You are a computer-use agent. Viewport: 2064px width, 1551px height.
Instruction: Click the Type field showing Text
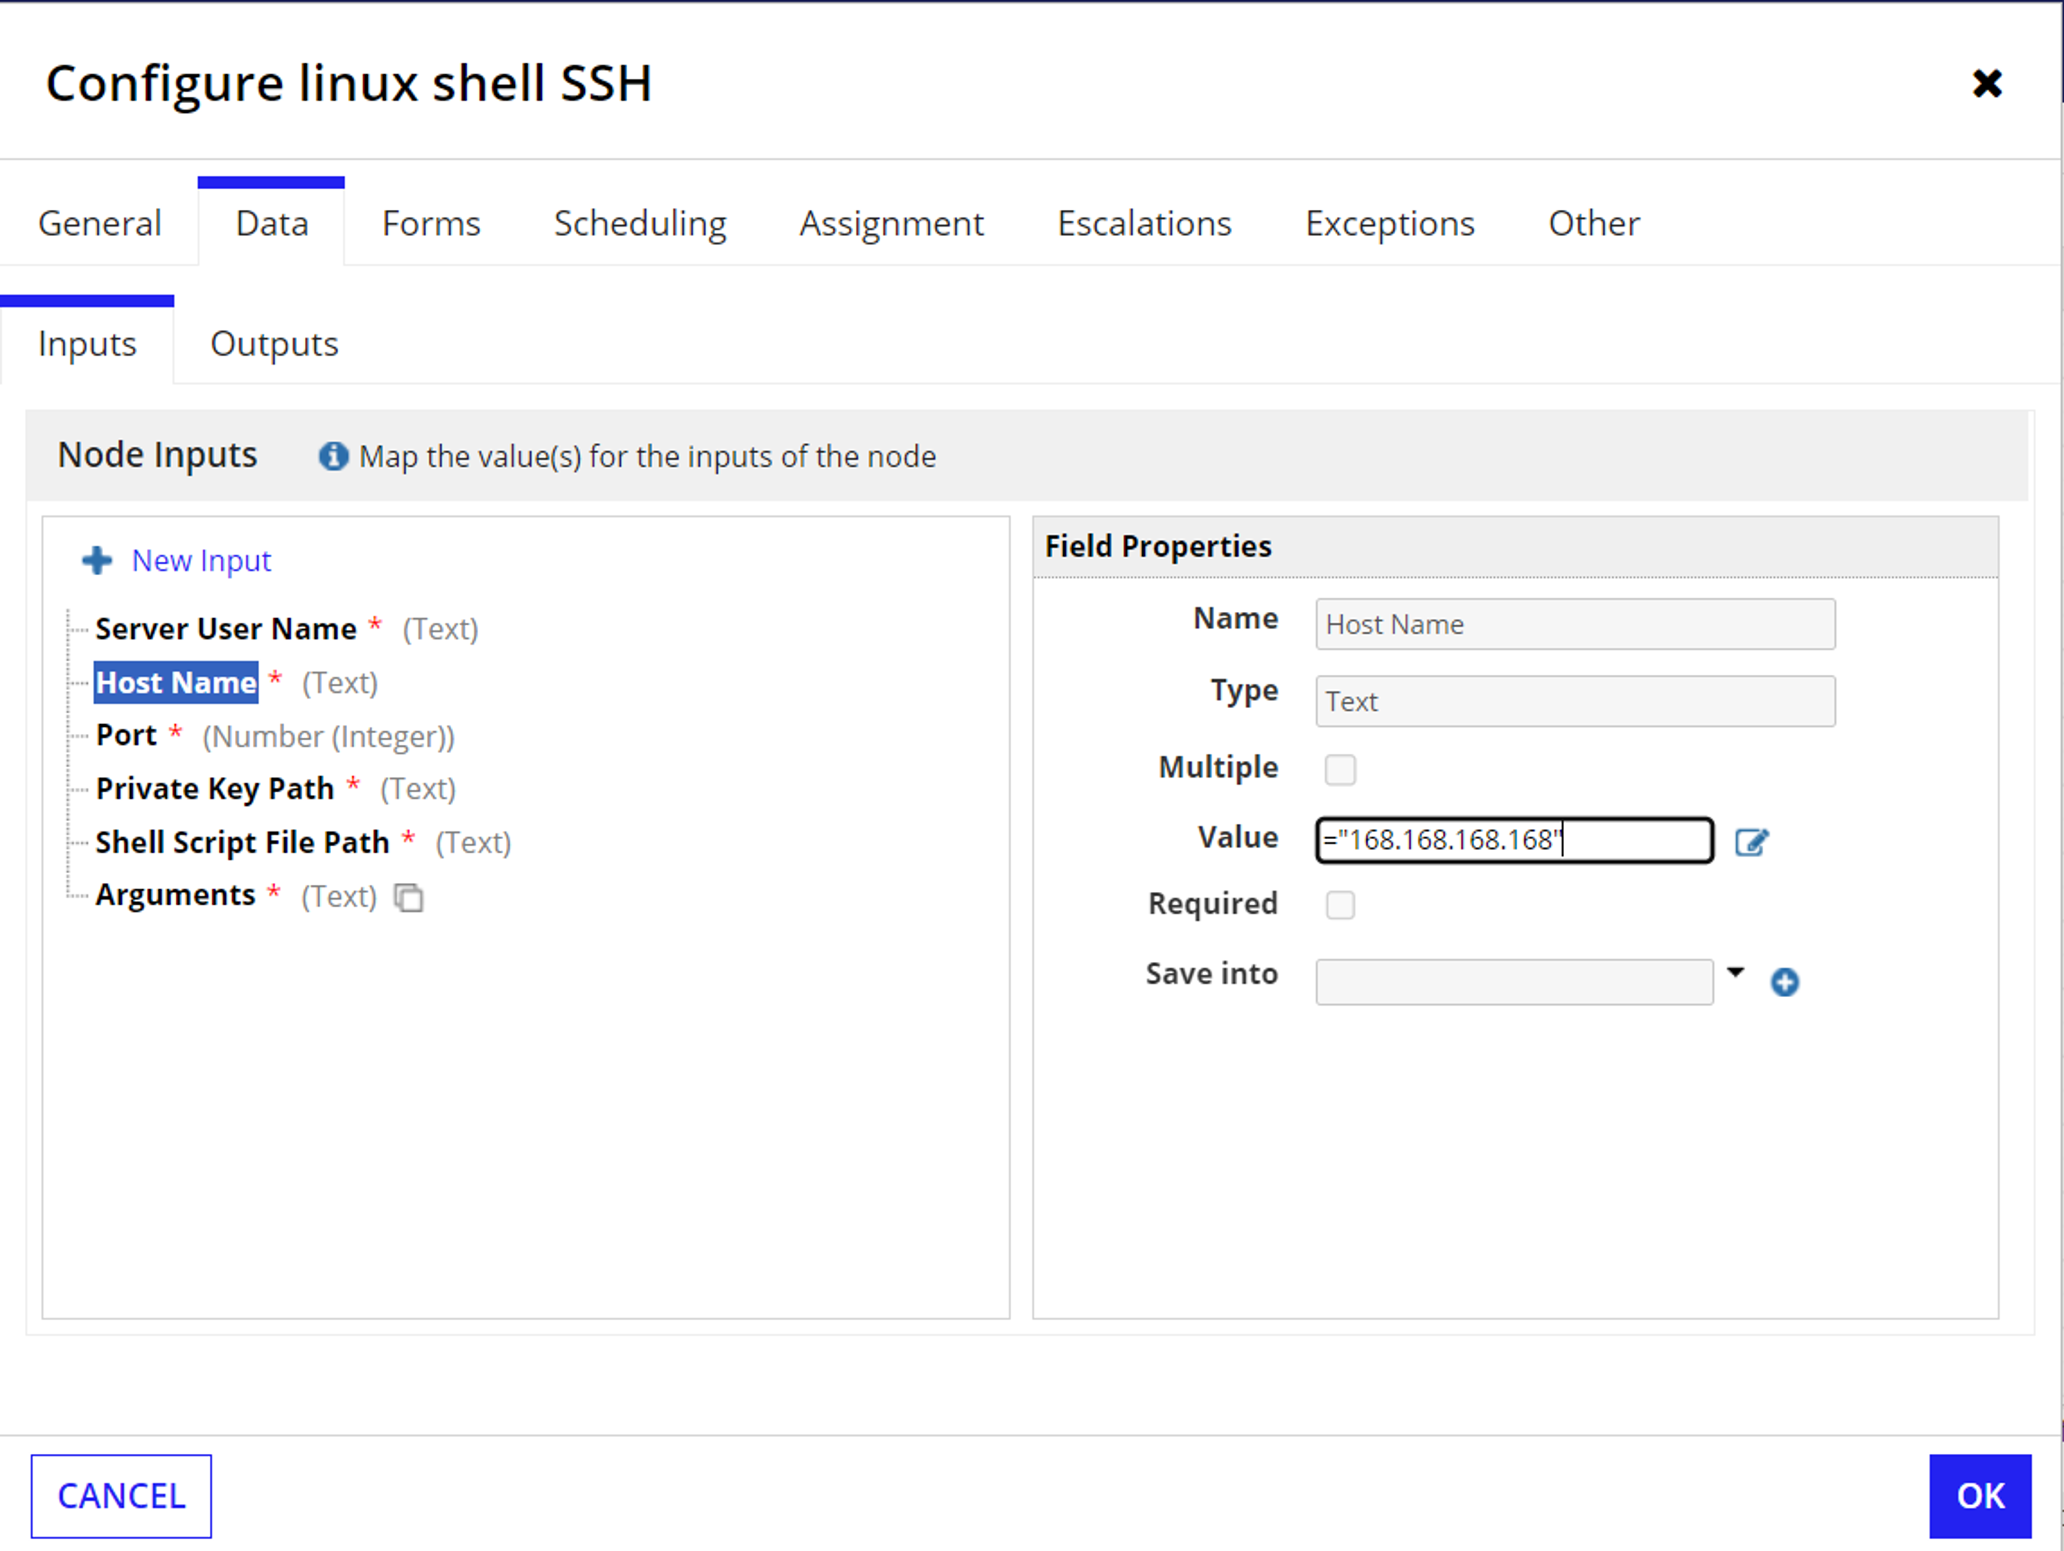[1575, 701]
